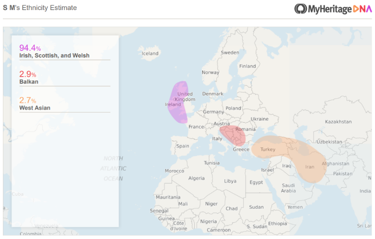Click the S M's Ethnicity Estimate title
The height and width of the screenshot is (239, 375).
click(x=40, y=8)
